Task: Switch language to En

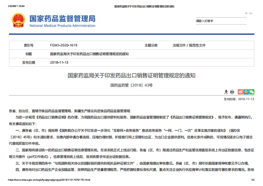Action: [x=251, y=14]
